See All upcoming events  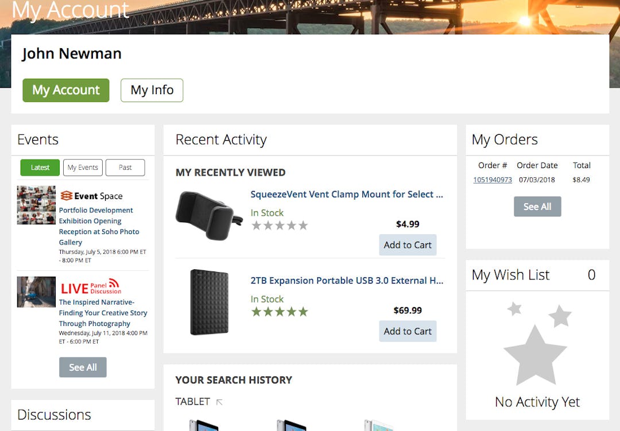coord(83,367)
